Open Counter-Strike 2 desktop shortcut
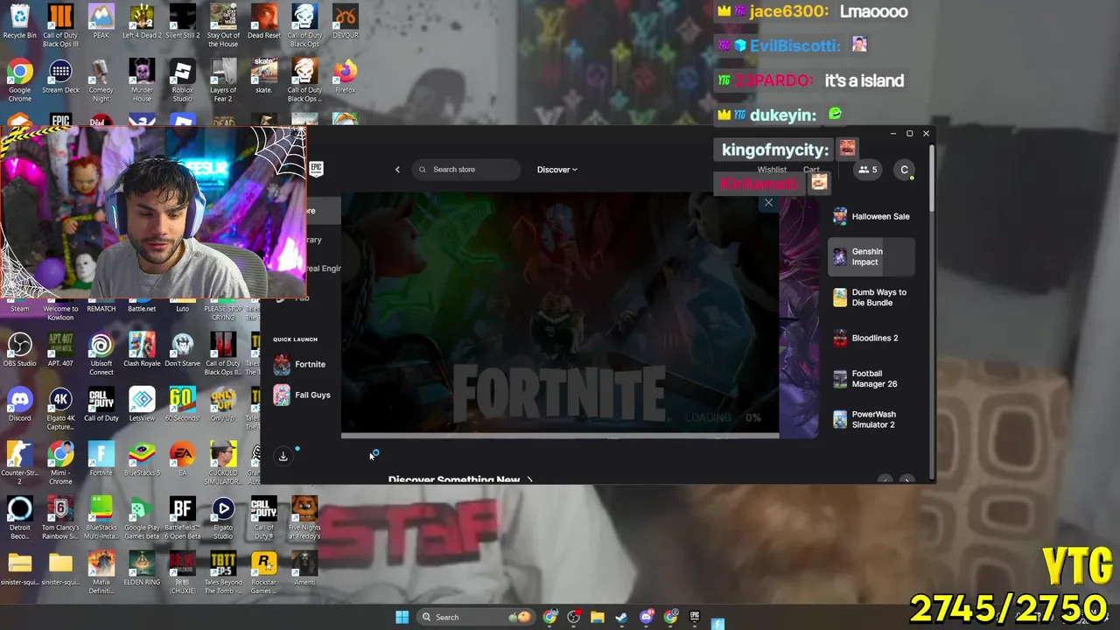 coord(19,464)
